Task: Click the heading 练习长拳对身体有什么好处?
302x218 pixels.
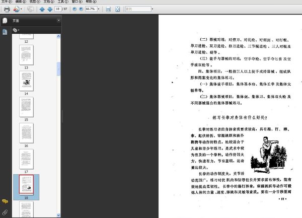Action: click(x=240, y=117)
